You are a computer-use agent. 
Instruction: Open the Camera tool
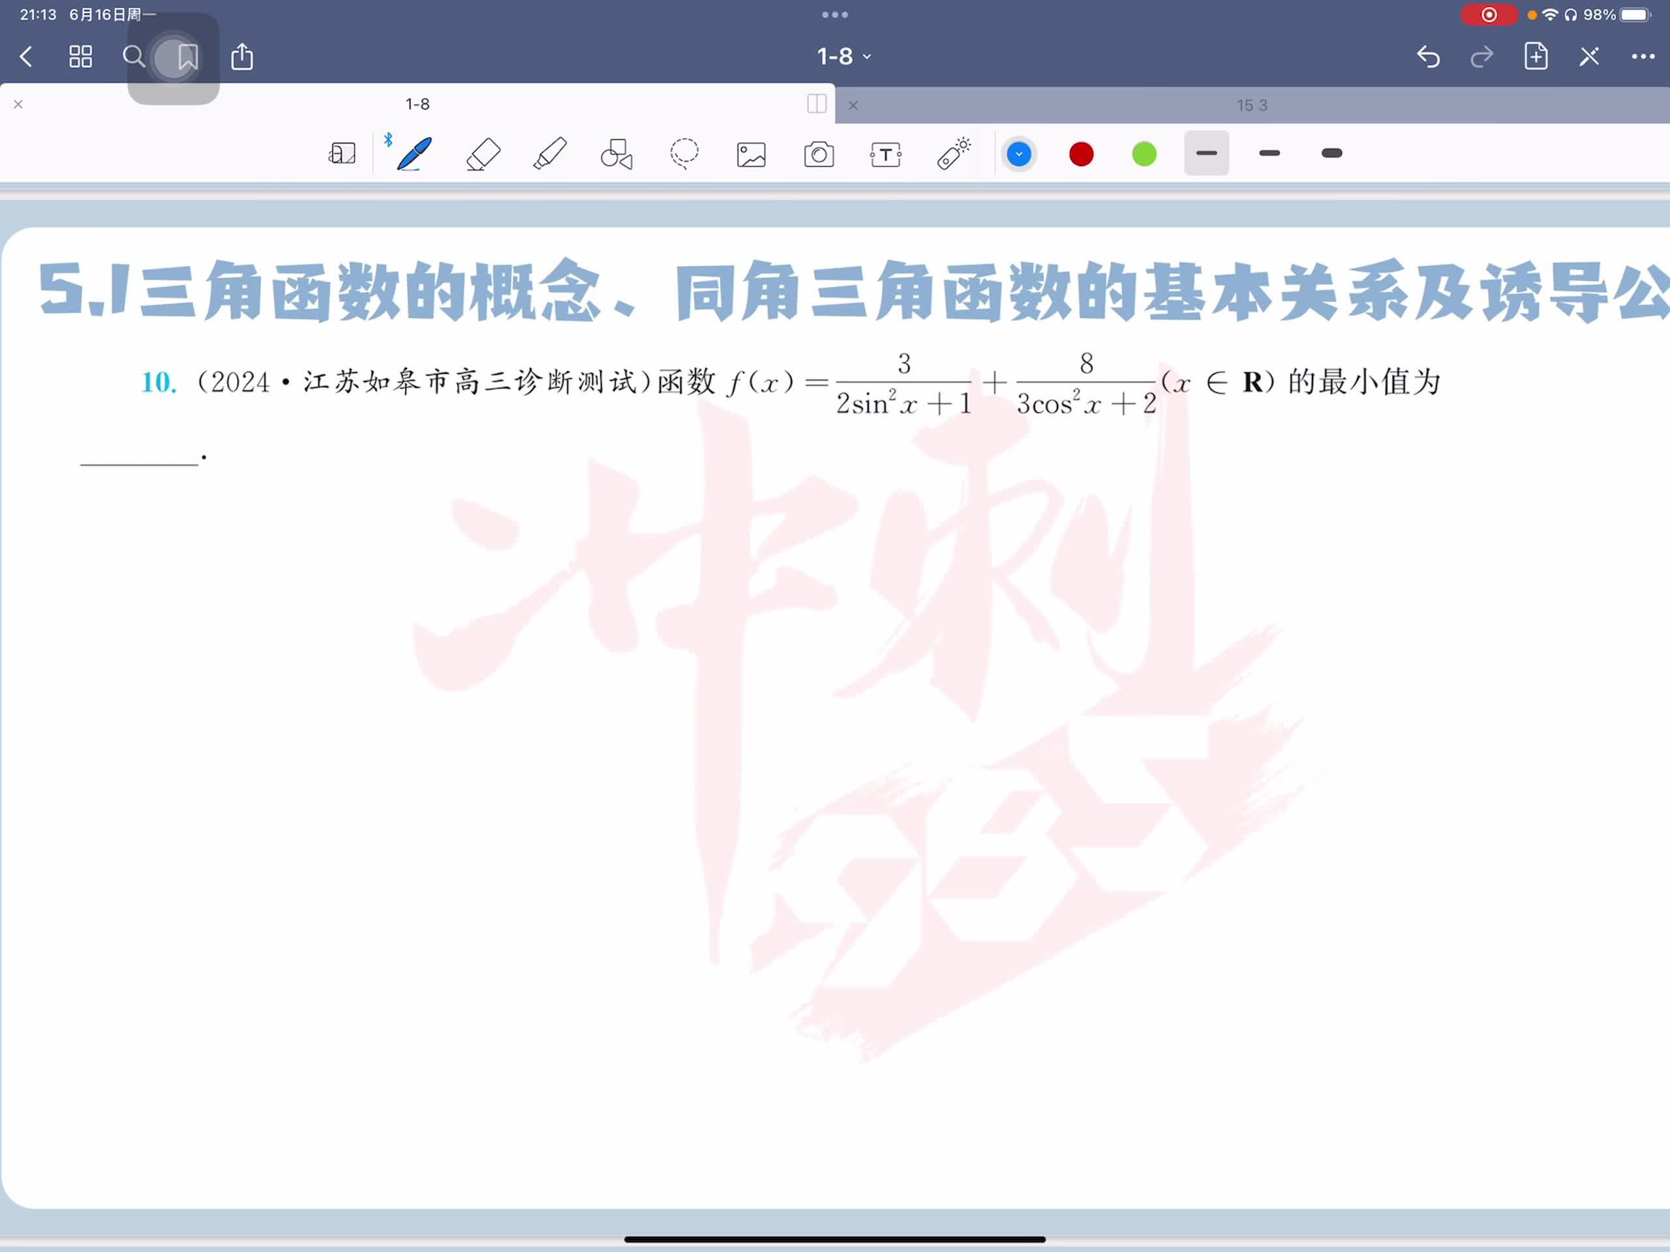coord(819,155)
